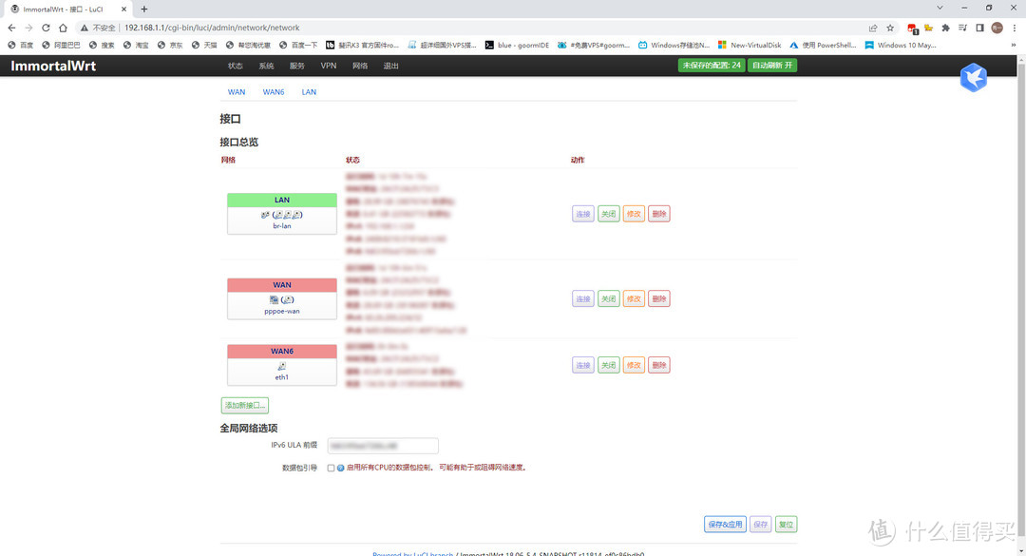Bookmark this page with the star icon
Viewport: 1026px width, 556px height.
[x=890, y=28]
